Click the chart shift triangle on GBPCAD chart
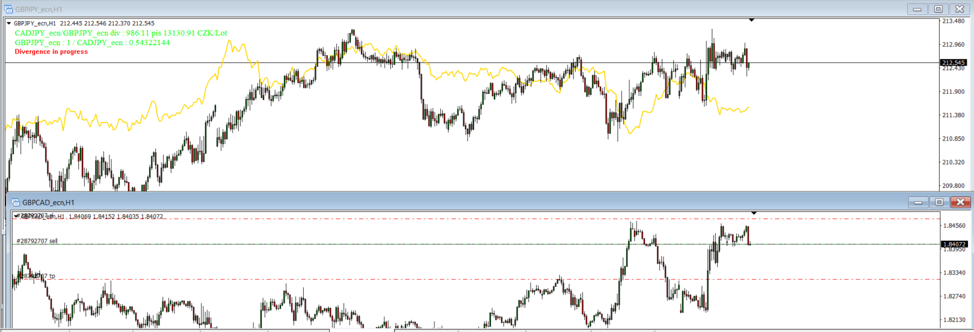 [754, 213]
